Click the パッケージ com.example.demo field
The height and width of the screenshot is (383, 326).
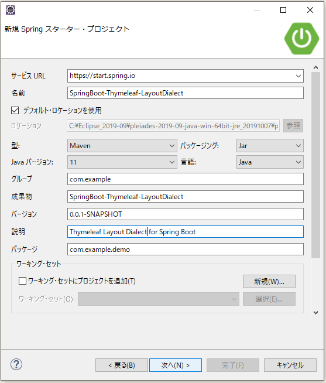click(186, 249)
